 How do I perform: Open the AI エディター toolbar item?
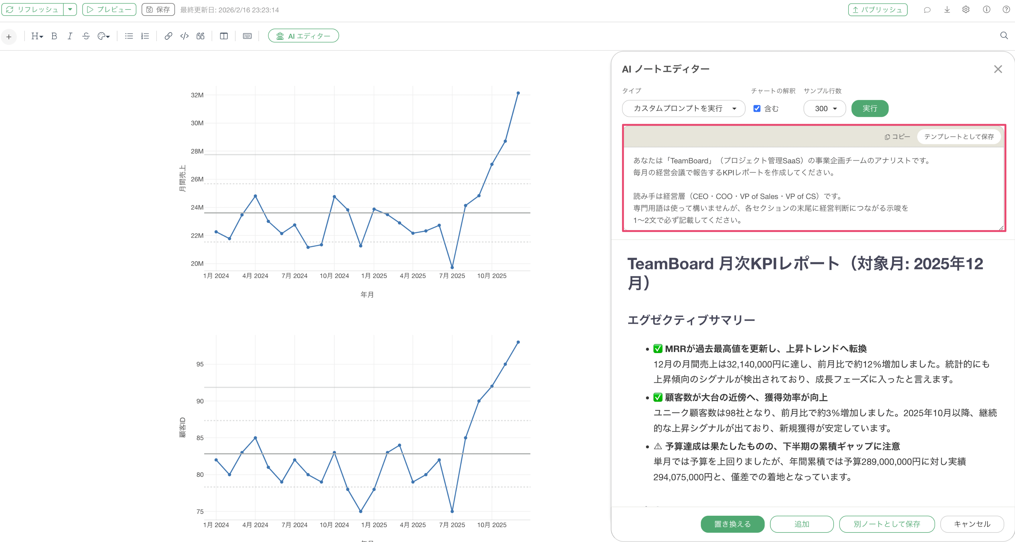pos(303,36)
